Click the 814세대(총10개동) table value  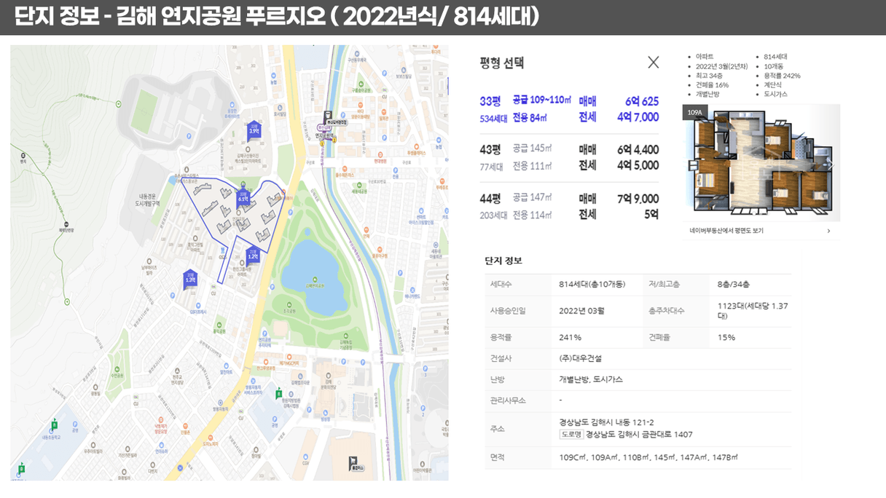[x=592, y=284]
